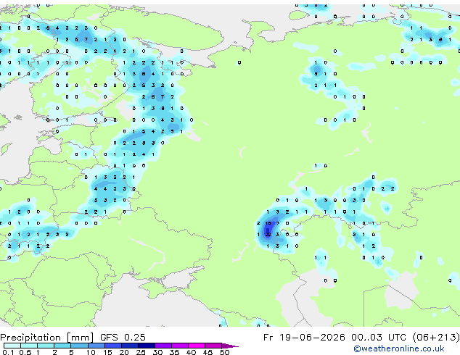Viewport: 460px width, 355px height.
Task: Click the over-50 mm arrow tip of the legend
Action: tap(230, 346)
